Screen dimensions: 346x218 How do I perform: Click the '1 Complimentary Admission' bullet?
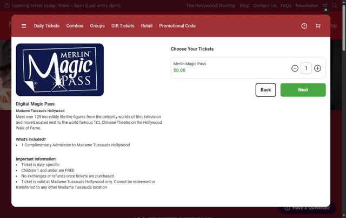76,145
